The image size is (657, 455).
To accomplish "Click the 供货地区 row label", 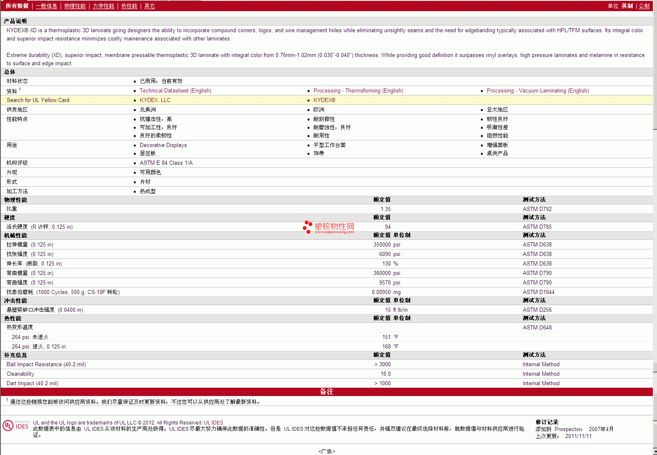I will [17, 110].
